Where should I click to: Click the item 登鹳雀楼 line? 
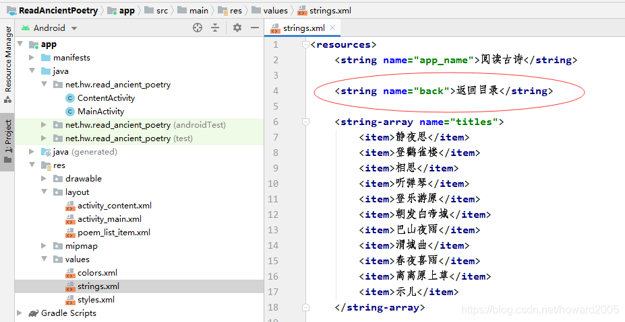tap(419, 153)
